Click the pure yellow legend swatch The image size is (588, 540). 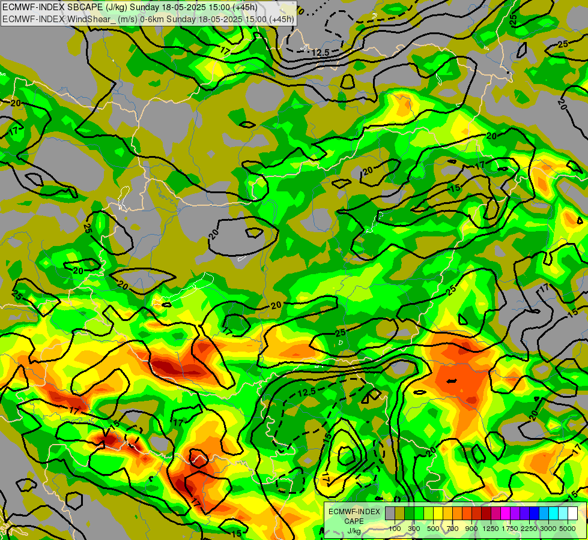click(438, 514)
